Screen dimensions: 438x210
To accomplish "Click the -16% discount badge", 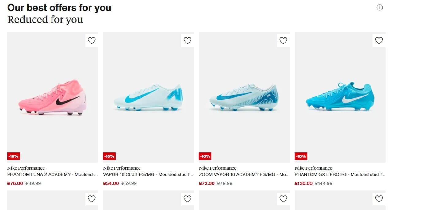I will pyautogui.click(x=13, y=156).
